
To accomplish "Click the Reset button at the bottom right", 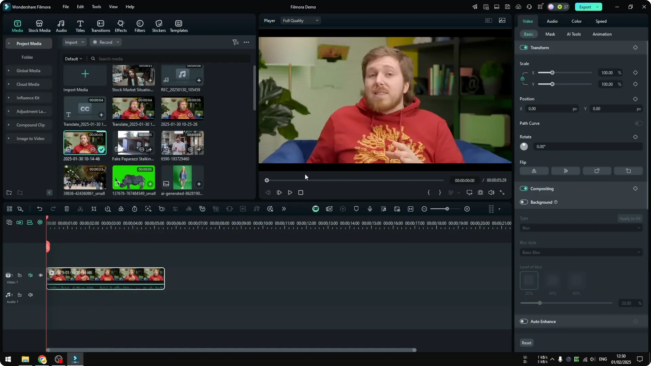I will [x=526, y=343].
